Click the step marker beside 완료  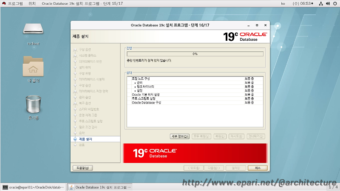pyautogui.click(x=75, y=145)
